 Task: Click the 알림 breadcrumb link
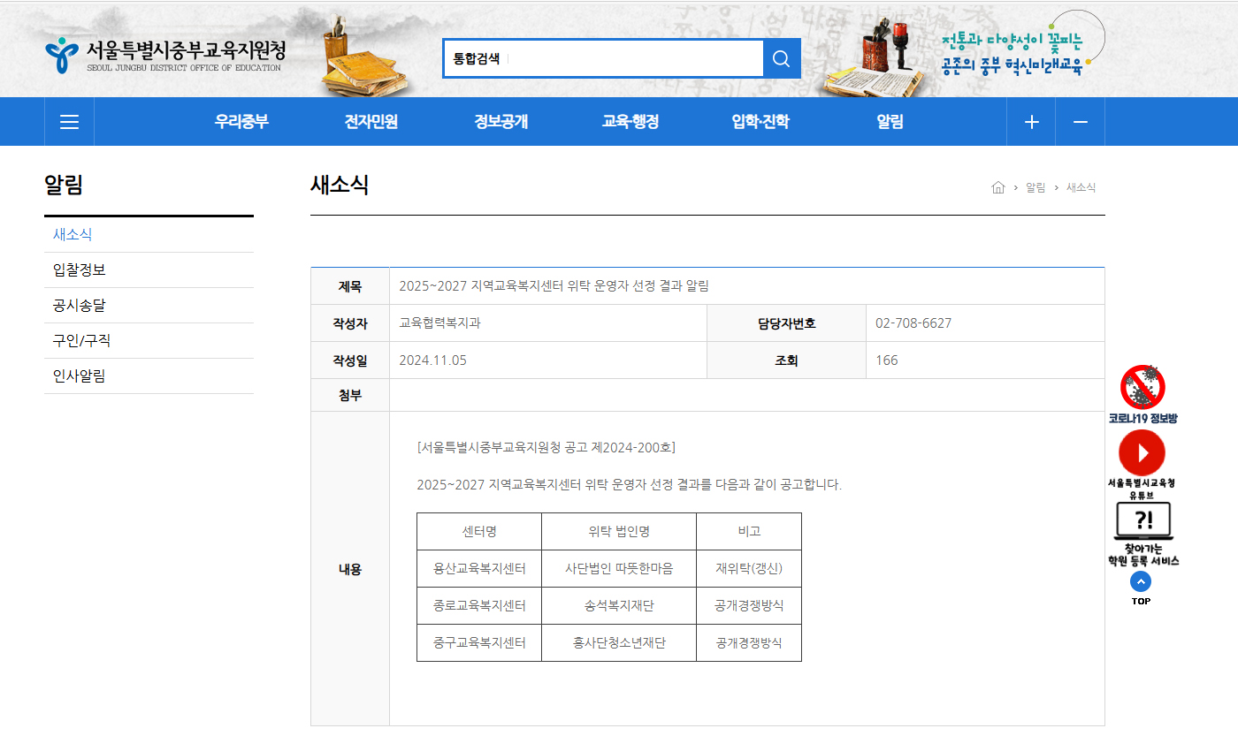tap(1035, 187)
